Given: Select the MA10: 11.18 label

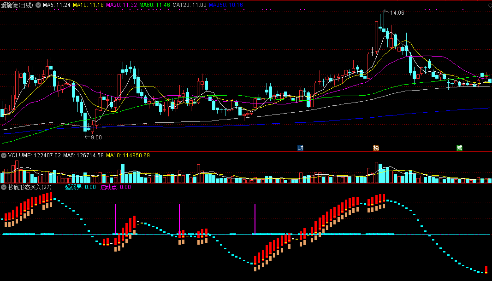Looking at the screenshot, I should coord(88,5).
